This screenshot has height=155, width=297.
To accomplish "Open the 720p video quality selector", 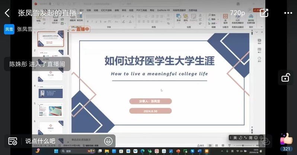I will click(x=237, y=13).
